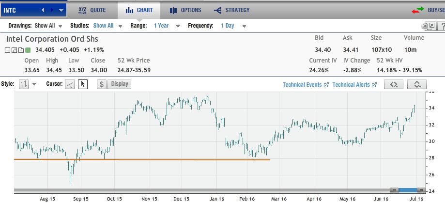Click the Bid value 34.40
This screenshot has height=203, width=445.
(x=322, y=50)
